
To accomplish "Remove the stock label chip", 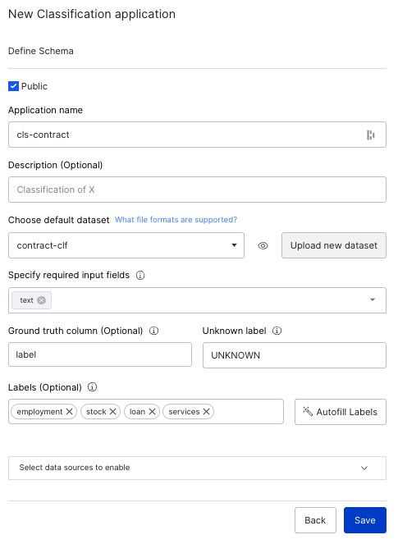I will 112,412.
